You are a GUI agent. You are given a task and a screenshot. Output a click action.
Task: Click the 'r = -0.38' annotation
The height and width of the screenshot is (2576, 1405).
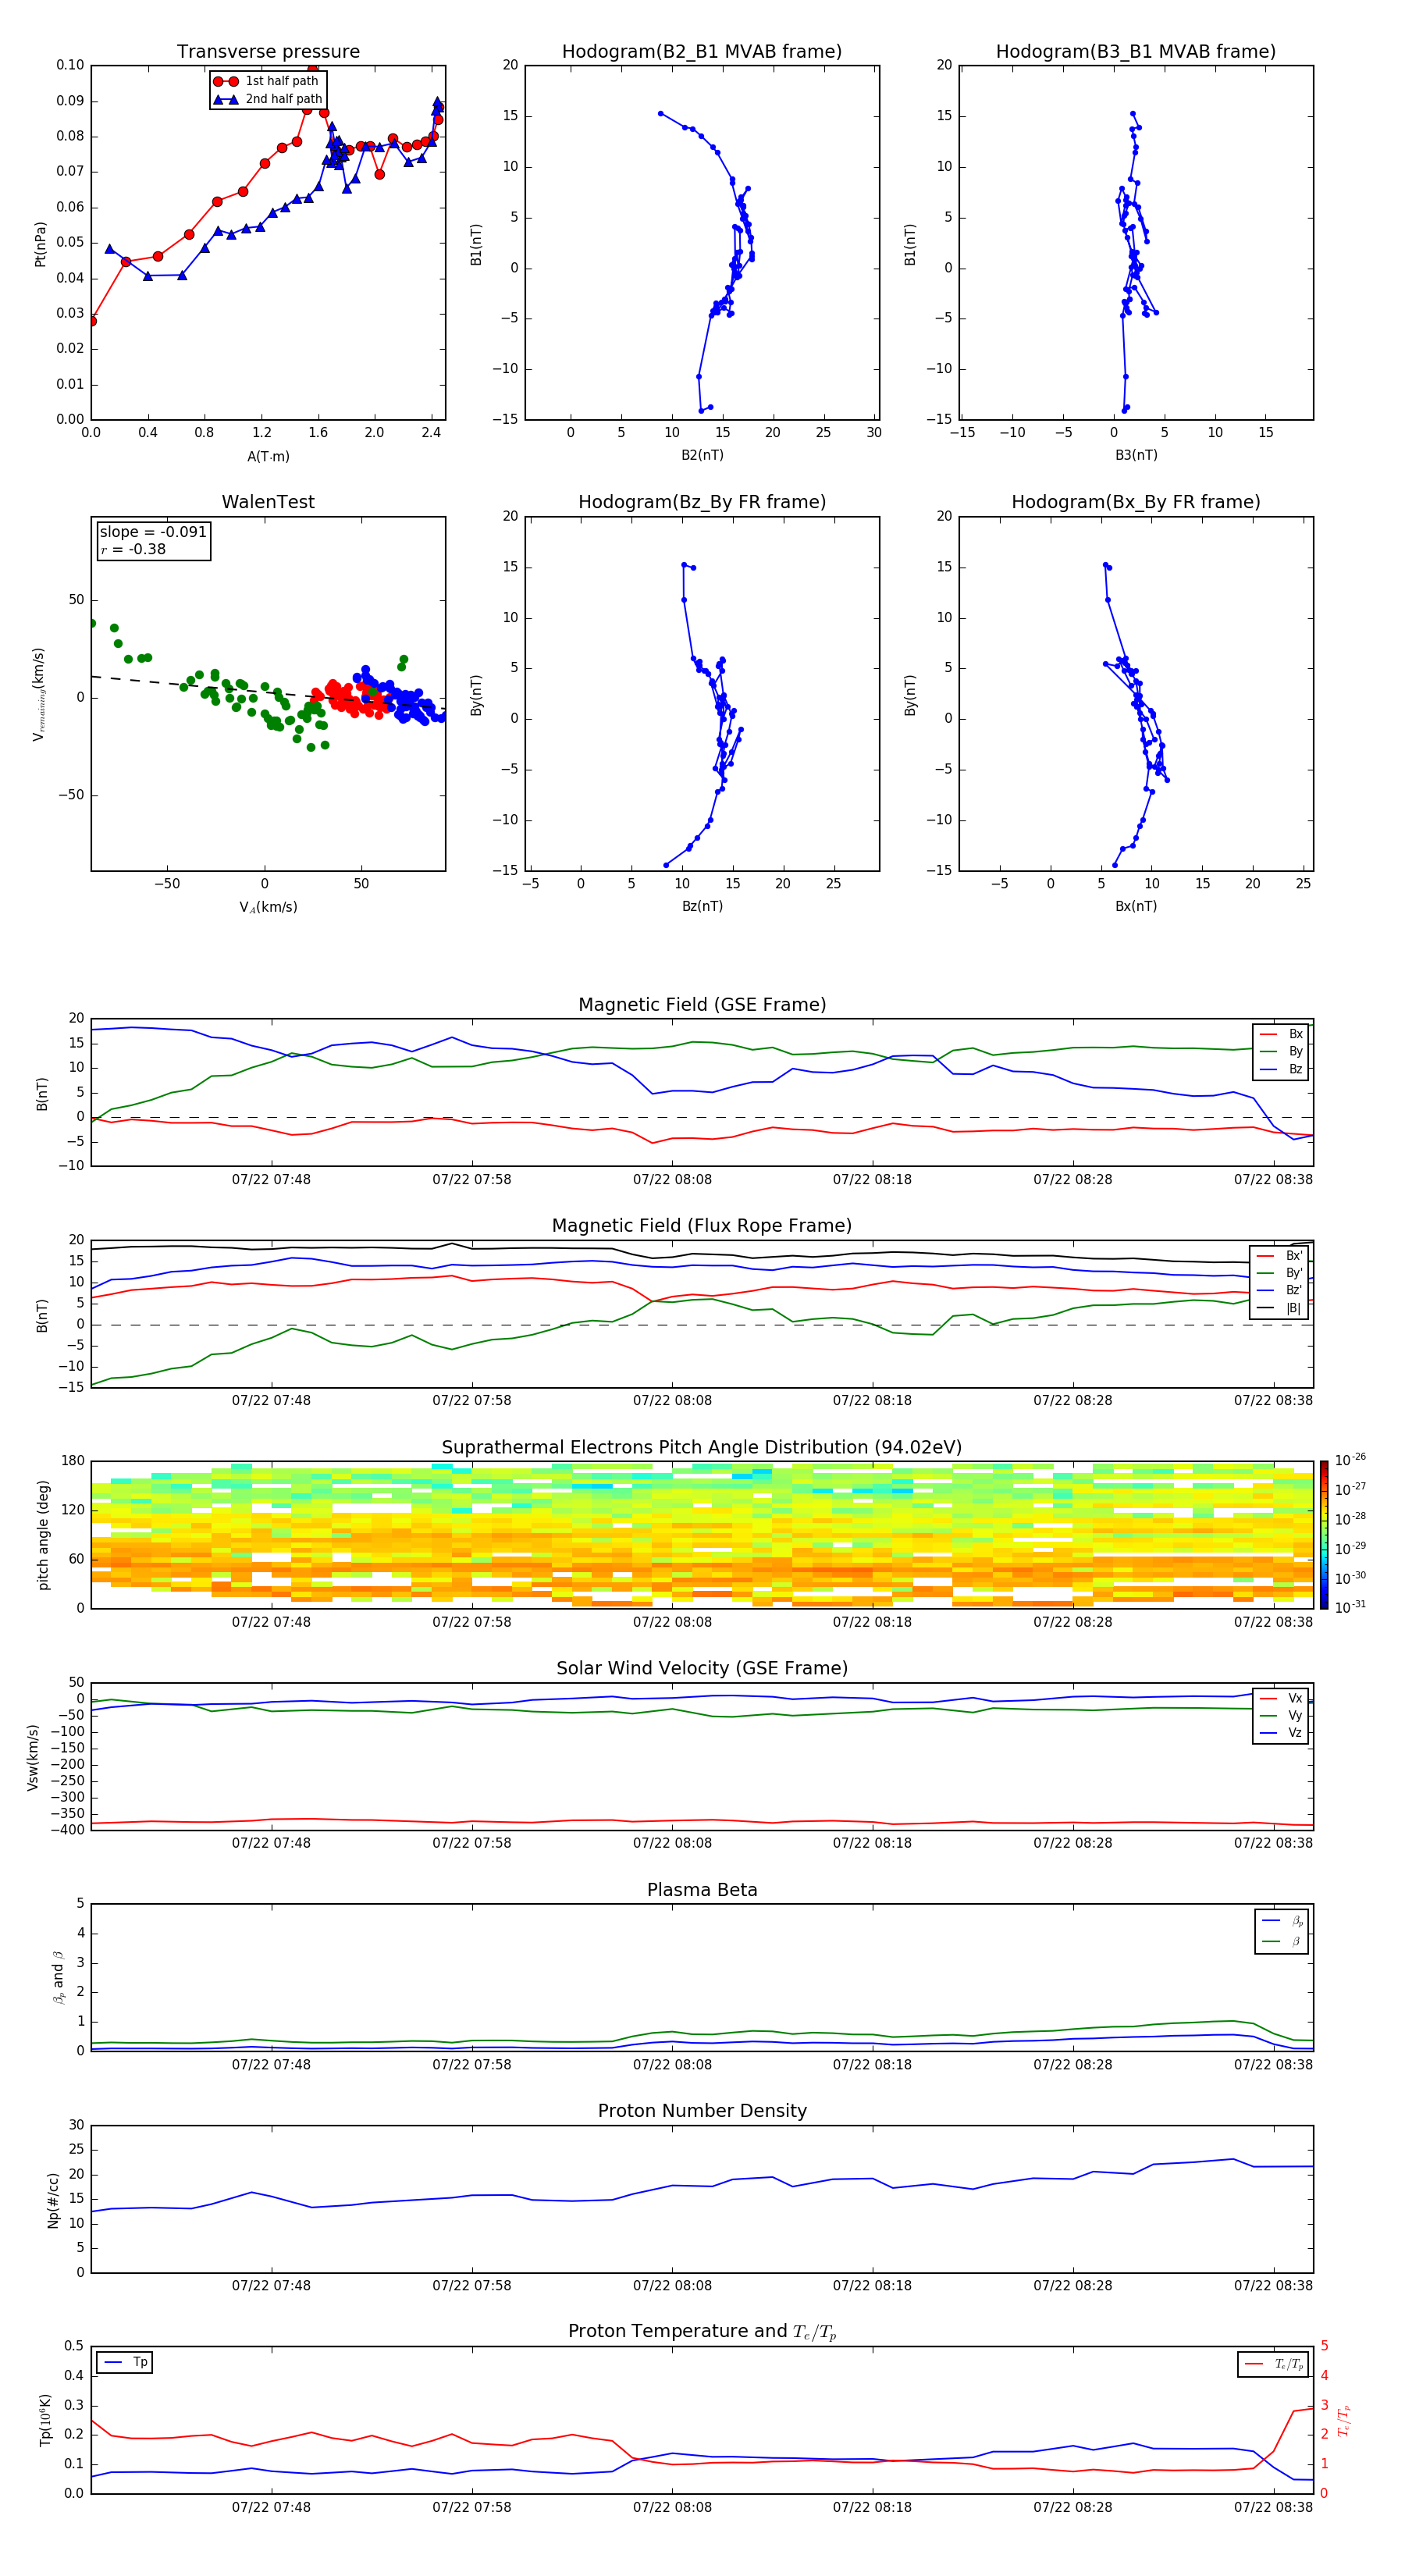coord(133,550)
